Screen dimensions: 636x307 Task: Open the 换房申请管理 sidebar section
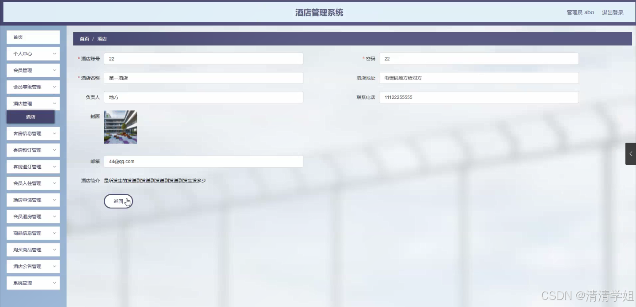(x=33, y=200)
